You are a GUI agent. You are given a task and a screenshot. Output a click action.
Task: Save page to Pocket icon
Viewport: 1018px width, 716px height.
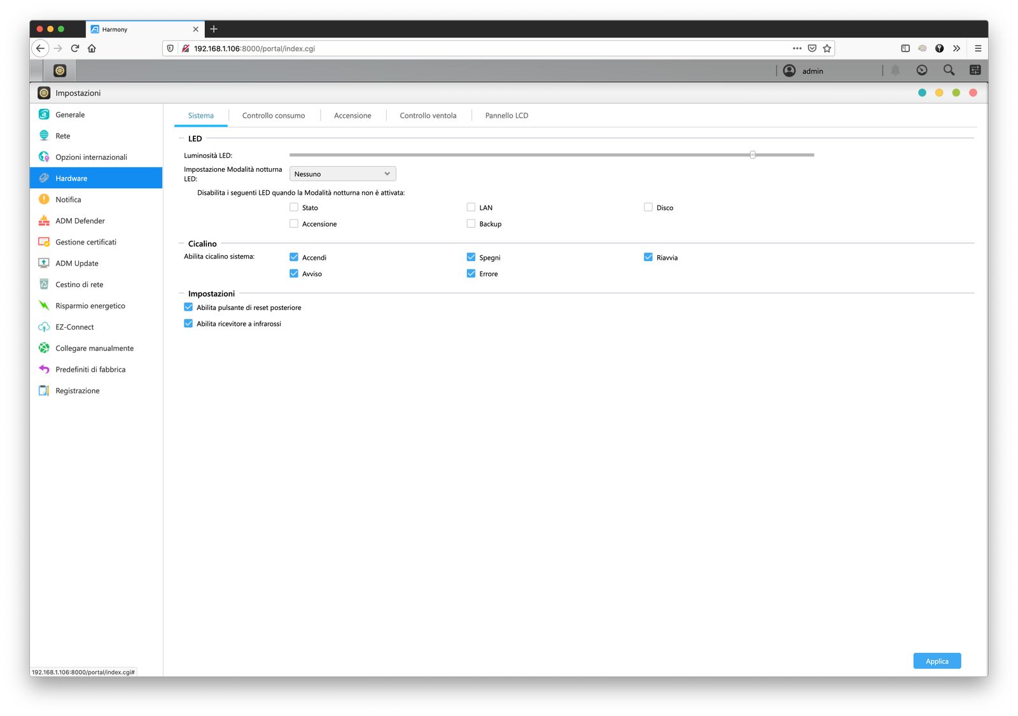click(x=812, y=48)
